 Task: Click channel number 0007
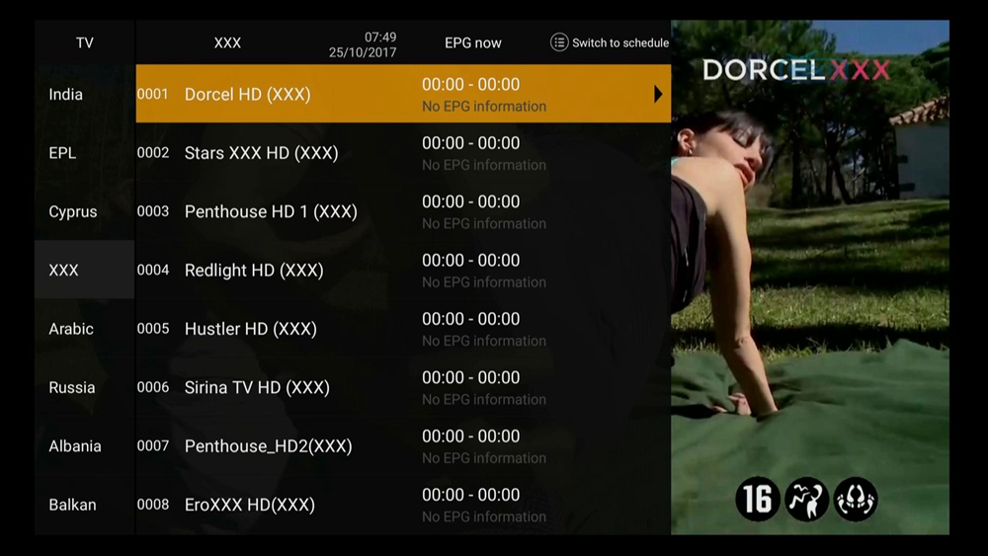tap(153, 445)
